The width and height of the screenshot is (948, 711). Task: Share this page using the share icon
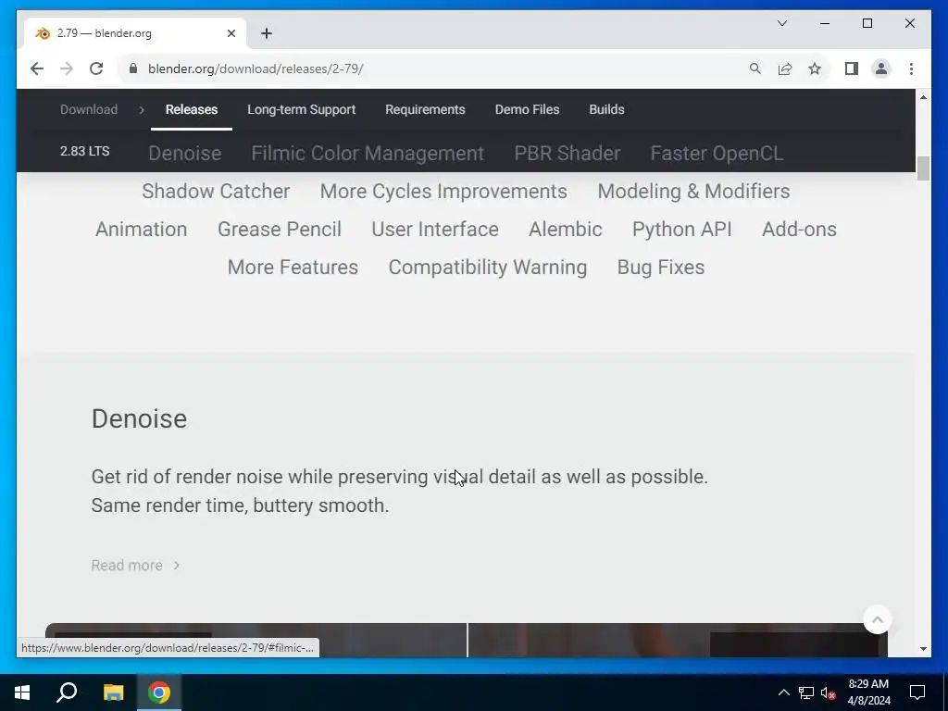[x=785, y=69]
